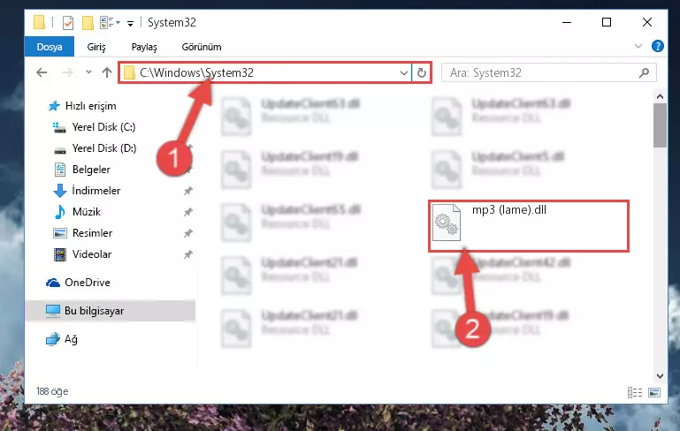Click the scroll up arrow of file list

(x=660, y=96)
